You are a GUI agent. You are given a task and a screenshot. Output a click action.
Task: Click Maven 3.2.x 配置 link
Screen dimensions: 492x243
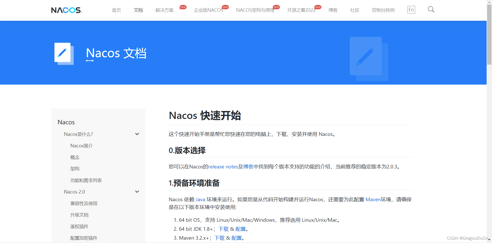coord(237,238)
